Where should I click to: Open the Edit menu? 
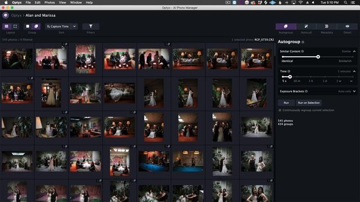(38, 2)
